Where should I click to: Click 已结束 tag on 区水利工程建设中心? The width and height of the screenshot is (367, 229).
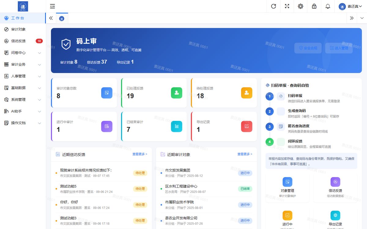(x=245, y=189)
